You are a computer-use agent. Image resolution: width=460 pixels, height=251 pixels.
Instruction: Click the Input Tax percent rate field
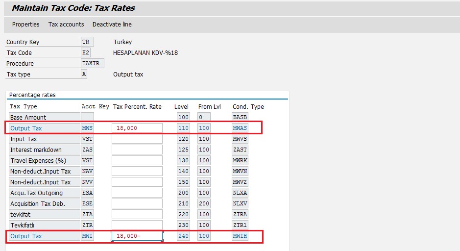click(137, 139)
